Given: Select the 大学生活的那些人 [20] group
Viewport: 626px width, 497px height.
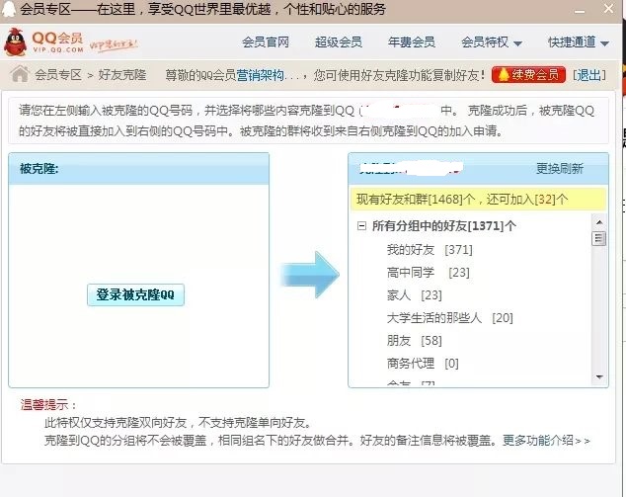Looking at the screenshot, I should coord(450,318).
